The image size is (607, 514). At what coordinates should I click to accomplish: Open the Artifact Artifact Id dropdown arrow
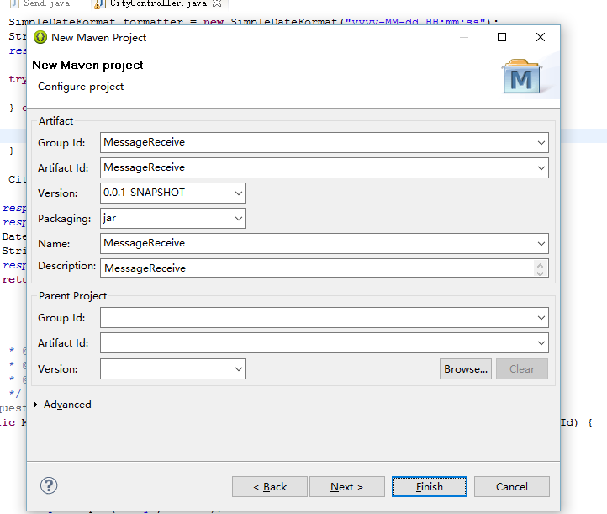click(x=541, y=167)
